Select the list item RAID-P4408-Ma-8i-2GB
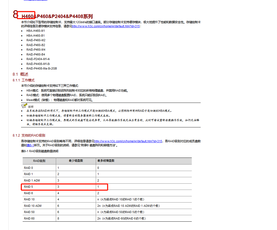 pyautogui.click(x=42, y=69)
